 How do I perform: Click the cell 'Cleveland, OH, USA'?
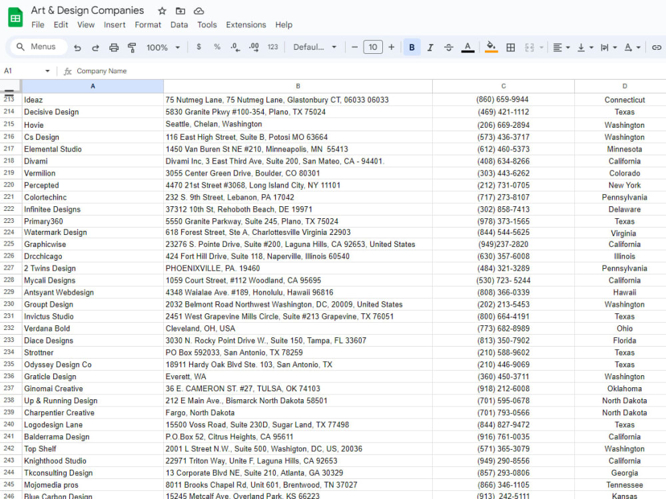pos(298,329)
